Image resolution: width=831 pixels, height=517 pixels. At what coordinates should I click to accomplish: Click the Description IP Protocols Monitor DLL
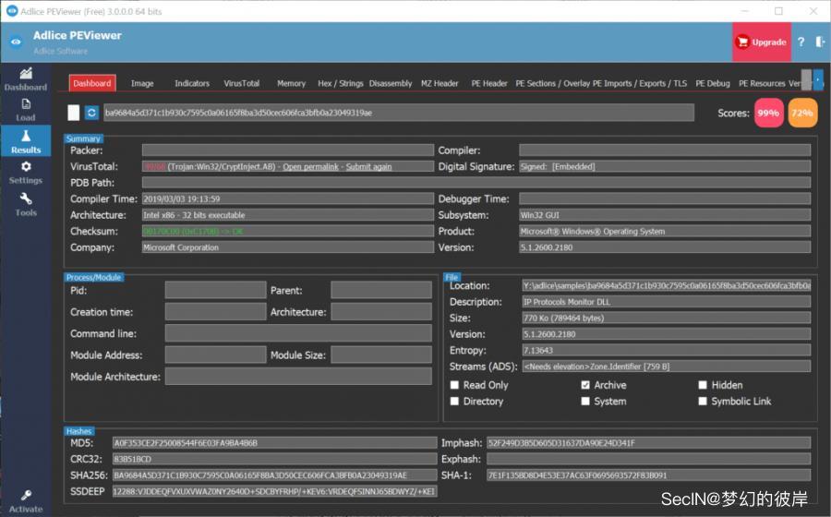666,302
